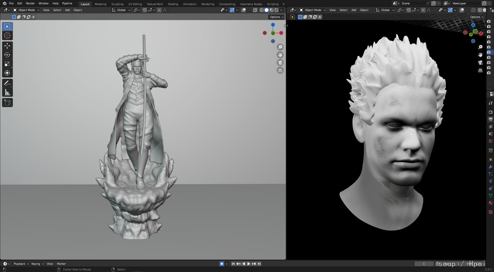Click the Scene name field

[x=413, y=3]
